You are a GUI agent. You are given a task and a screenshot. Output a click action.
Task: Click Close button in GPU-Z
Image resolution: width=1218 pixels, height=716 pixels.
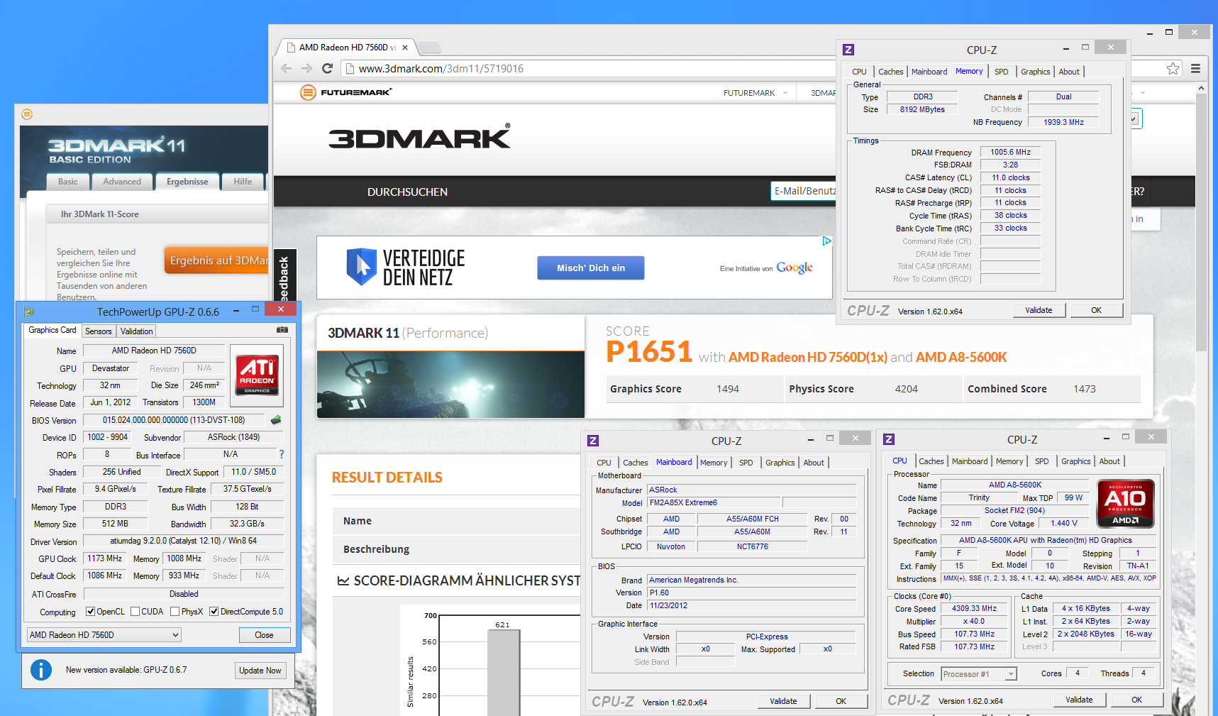point(264,635)
